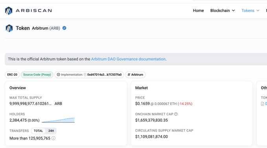Click onchain market cap $1,659,379,830.35
The width and height of the screenshot is (267, 148).
(152, 120)
